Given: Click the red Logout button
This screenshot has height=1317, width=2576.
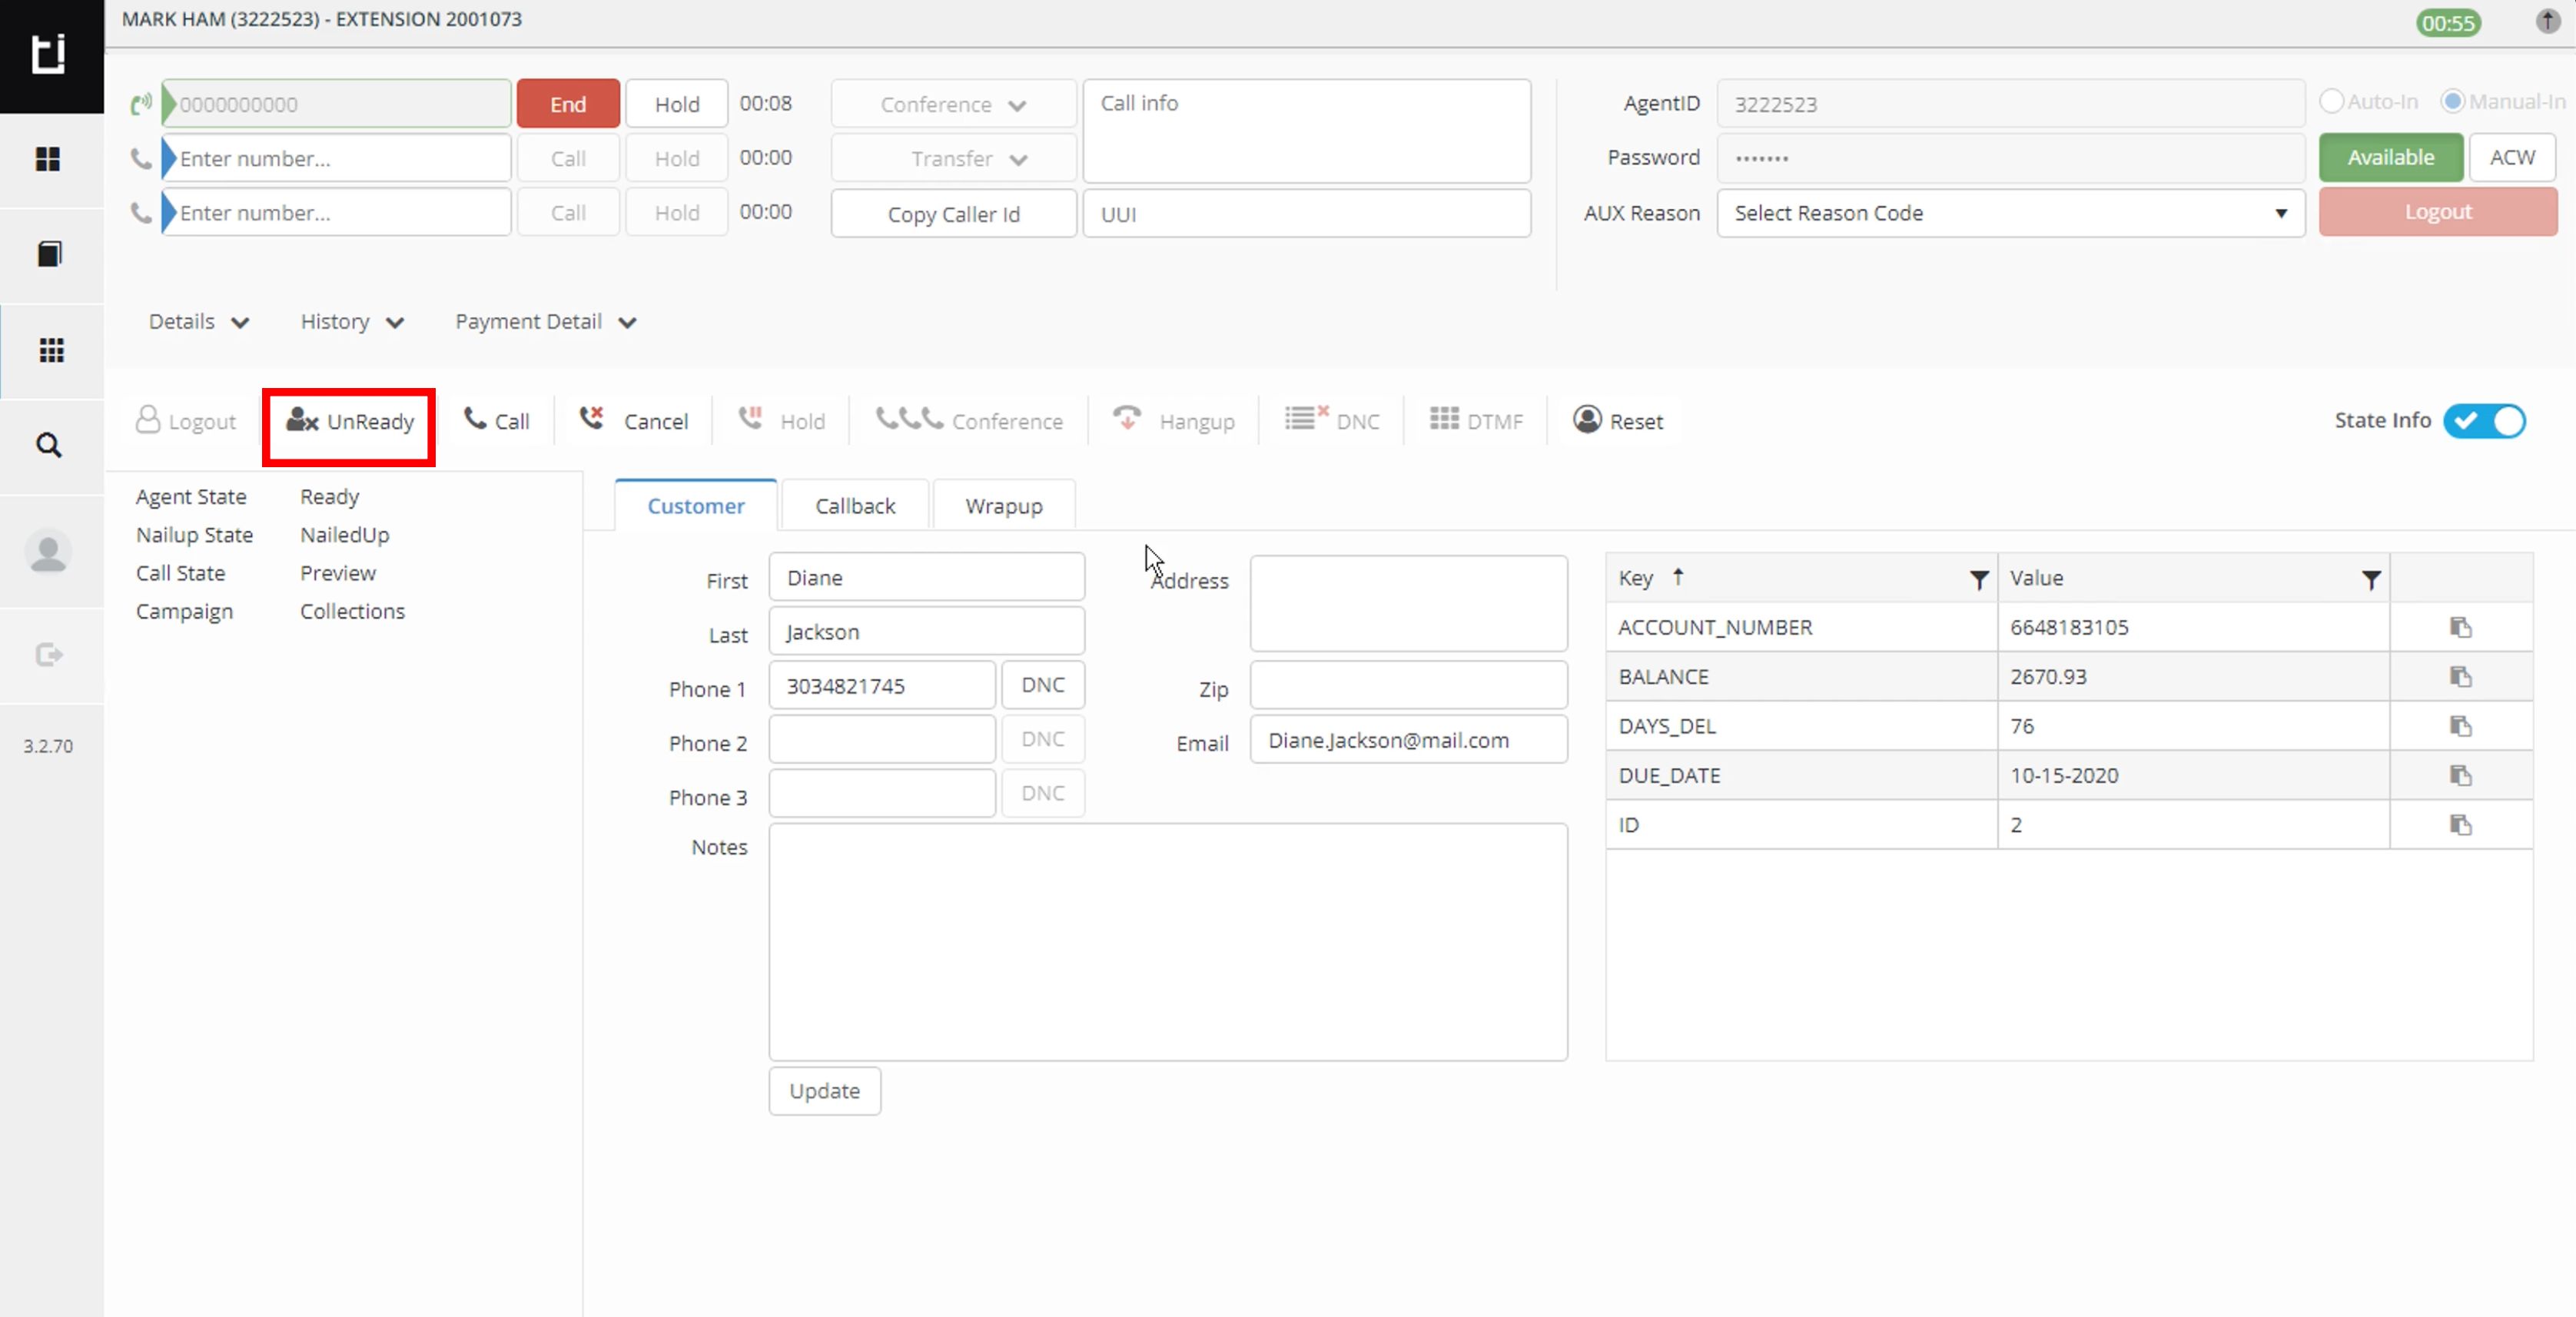Looking at the screenshot, I should [2437, 212].
